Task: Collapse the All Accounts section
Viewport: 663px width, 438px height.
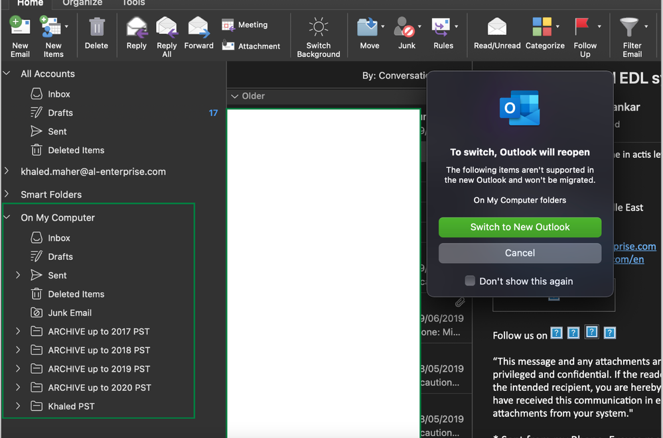Action: [7, 74]
